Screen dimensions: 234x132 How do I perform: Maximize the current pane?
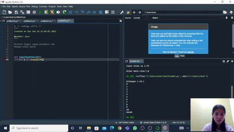(107, 12)
